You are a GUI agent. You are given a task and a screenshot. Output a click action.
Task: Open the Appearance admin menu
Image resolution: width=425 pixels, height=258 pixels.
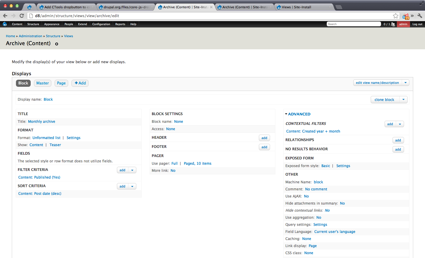point(52,24)
